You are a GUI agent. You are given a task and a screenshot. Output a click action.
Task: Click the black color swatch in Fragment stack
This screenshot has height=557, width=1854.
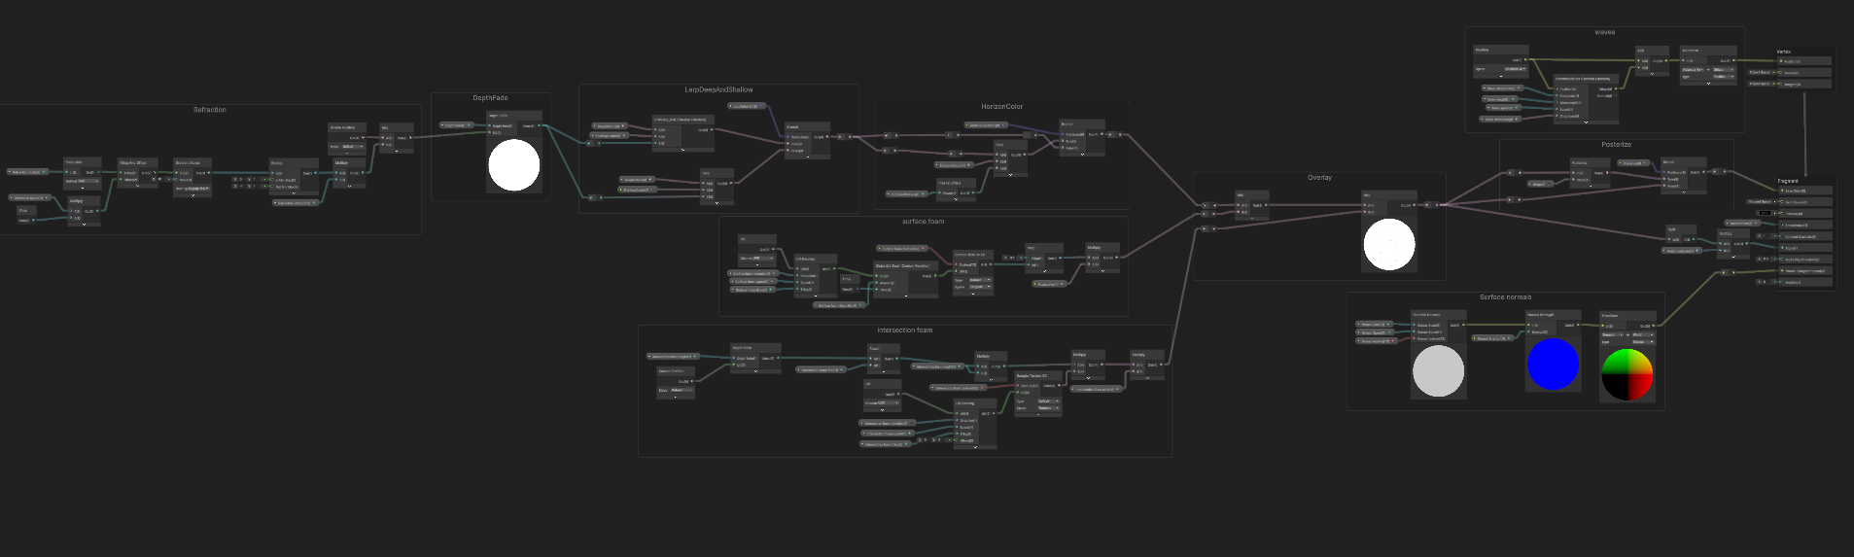click(1765, 213)
